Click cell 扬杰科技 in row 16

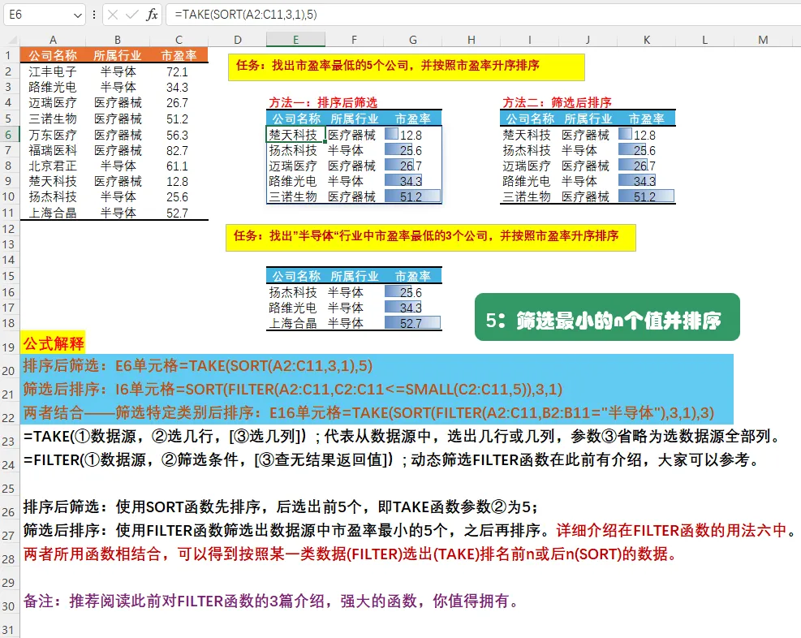pyautogui.click(x=295, y=292)
